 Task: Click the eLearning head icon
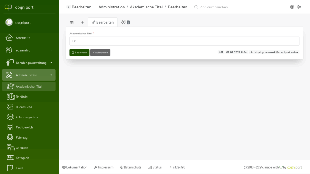(9, 50)
